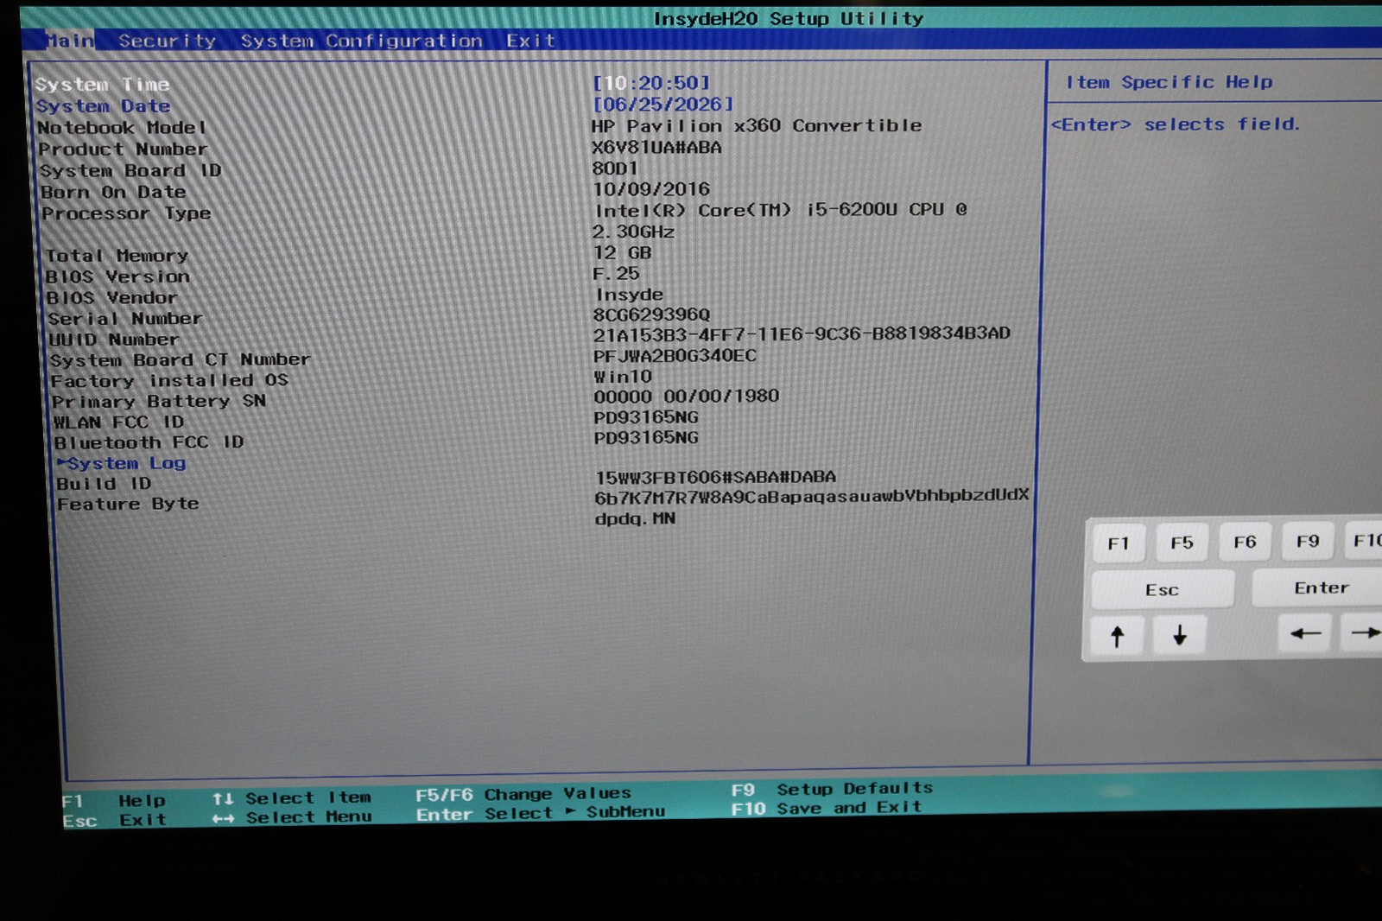The height and width of the screenshot is (921, 1382).
Task: Click the Born On Date value 10/09/2016
Action: 651,189
